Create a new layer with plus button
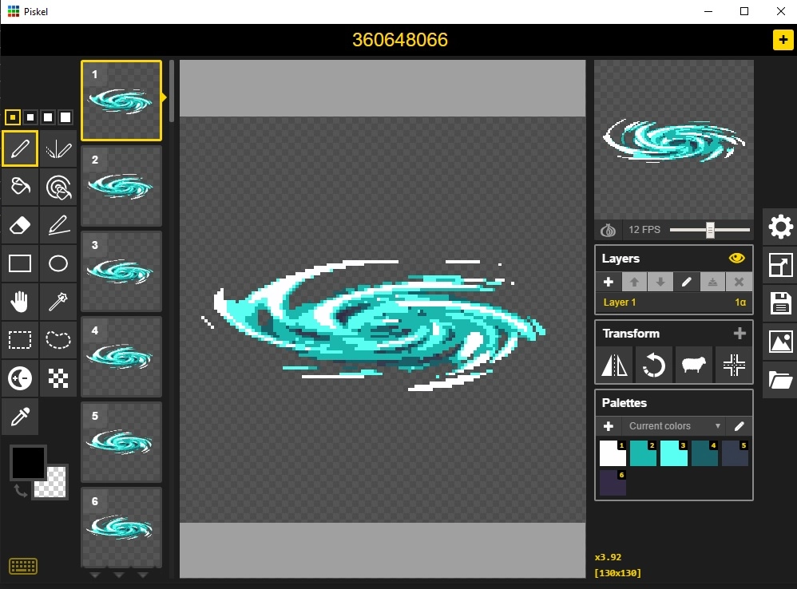This screenshot has height=589, width=797. point(608,282)
